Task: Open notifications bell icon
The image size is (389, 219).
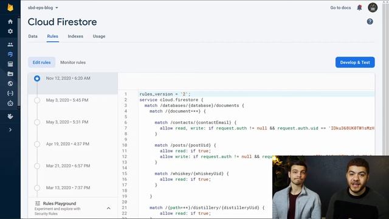Action: 359,8
